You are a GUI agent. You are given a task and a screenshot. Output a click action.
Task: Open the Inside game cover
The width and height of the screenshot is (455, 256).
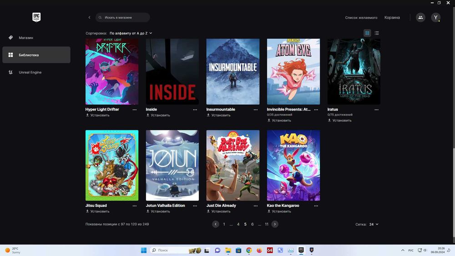coord(172,71)
